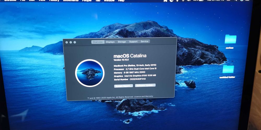The width and height of the screenshot is (261, 130).
Task: Close the About This Mac window
Action: pos(67,42)
